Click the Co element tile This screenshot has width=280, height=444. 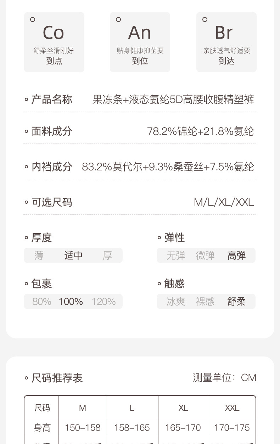(x=54, y=42)
